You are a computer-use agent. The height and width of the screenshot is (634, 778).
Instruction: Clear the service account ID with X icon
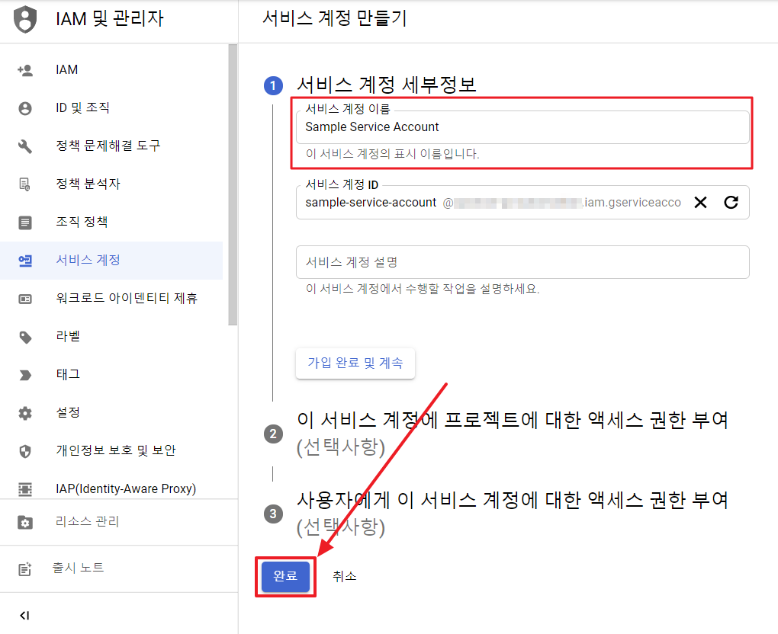coord(700,202)
